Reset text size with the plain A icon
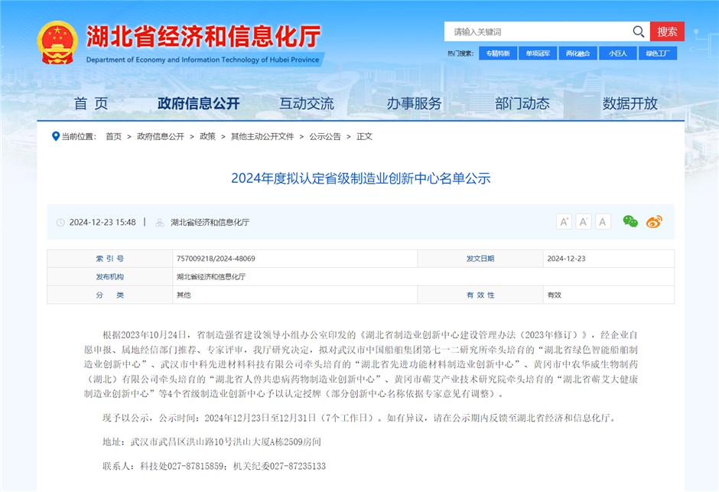Screen dimensions: 719x492 point(603,221)
